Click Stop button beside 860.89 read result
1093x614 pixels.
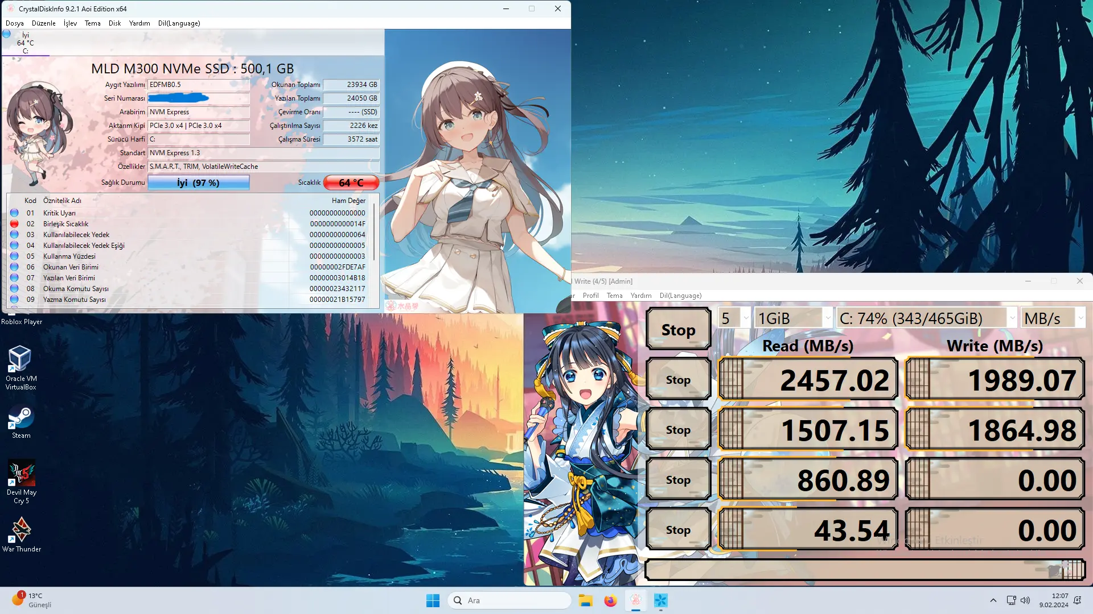(679, 479)
